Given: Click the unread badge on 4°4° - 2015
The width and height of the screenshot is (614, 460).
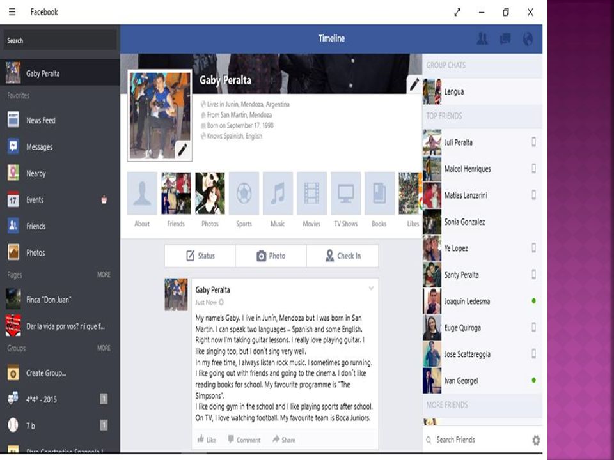Looking at the screenshot, I should tap(104, 399).
